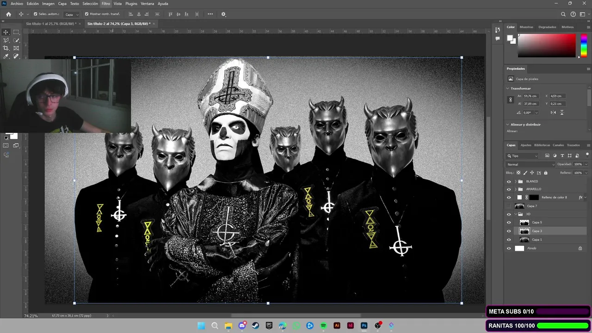592x333 pixels.
Task: Select the Eyedropper tool
Action: (6, 56)
